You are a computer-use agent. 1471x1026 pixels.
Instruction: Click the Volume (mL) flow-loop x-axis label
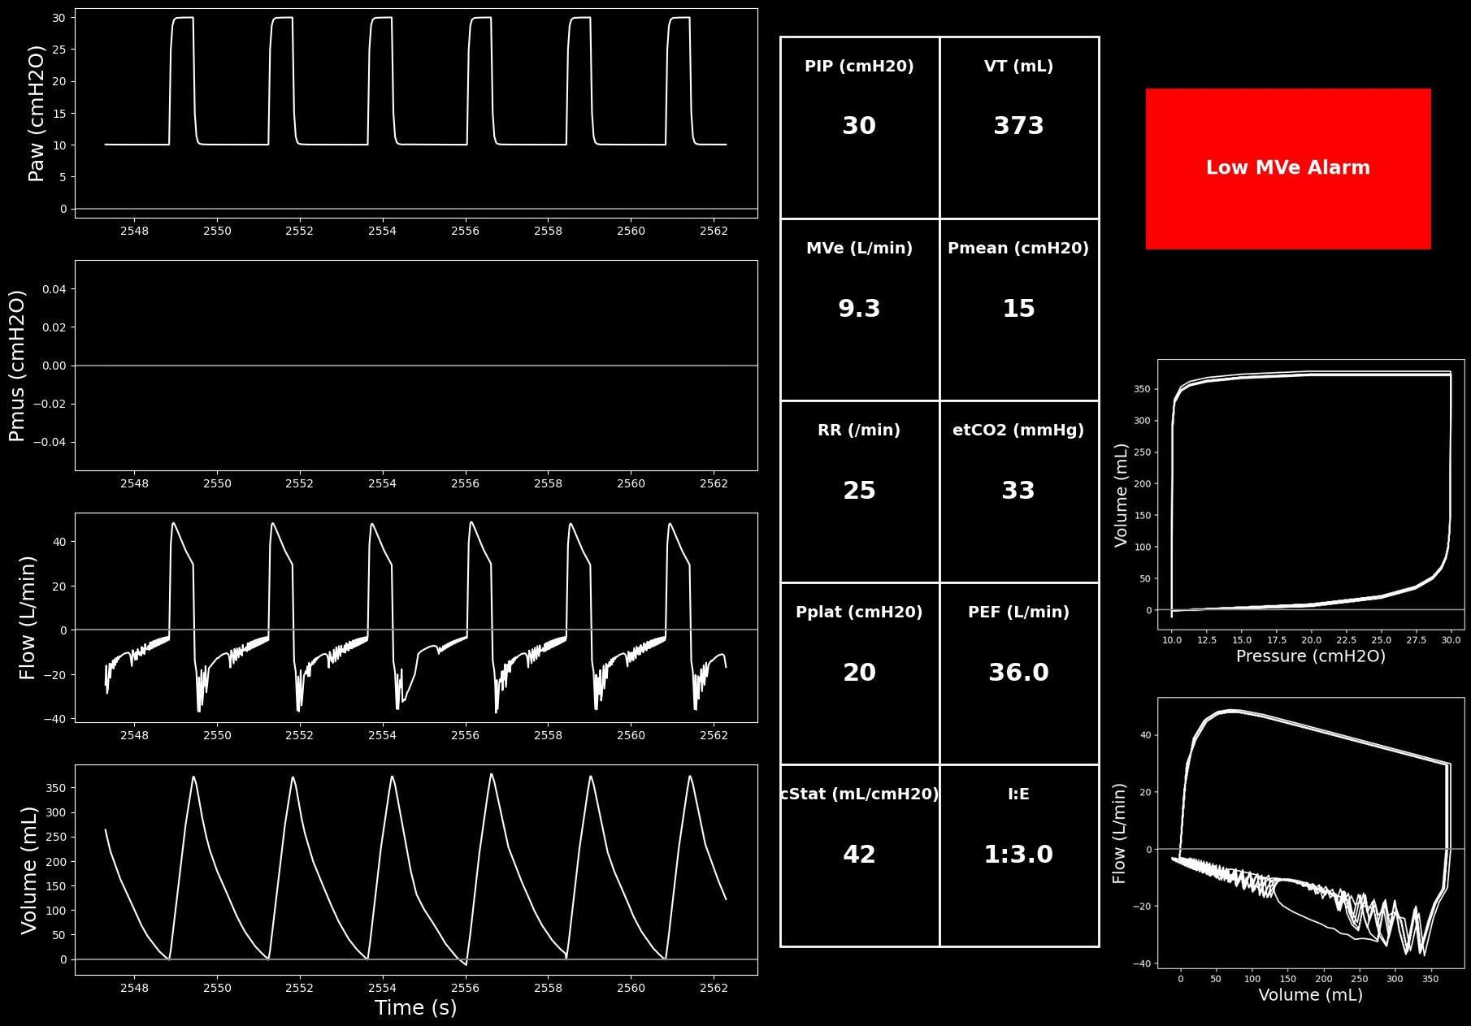1310,995
